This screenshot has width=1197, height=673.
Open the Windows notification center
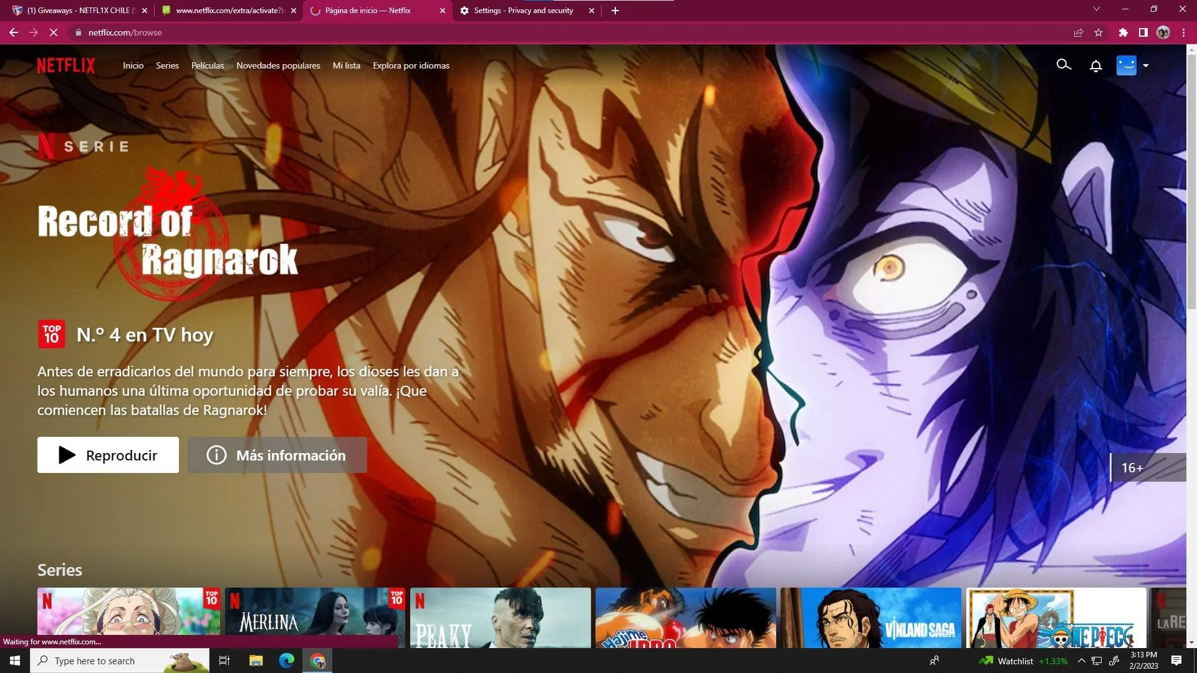[1176, 661]
